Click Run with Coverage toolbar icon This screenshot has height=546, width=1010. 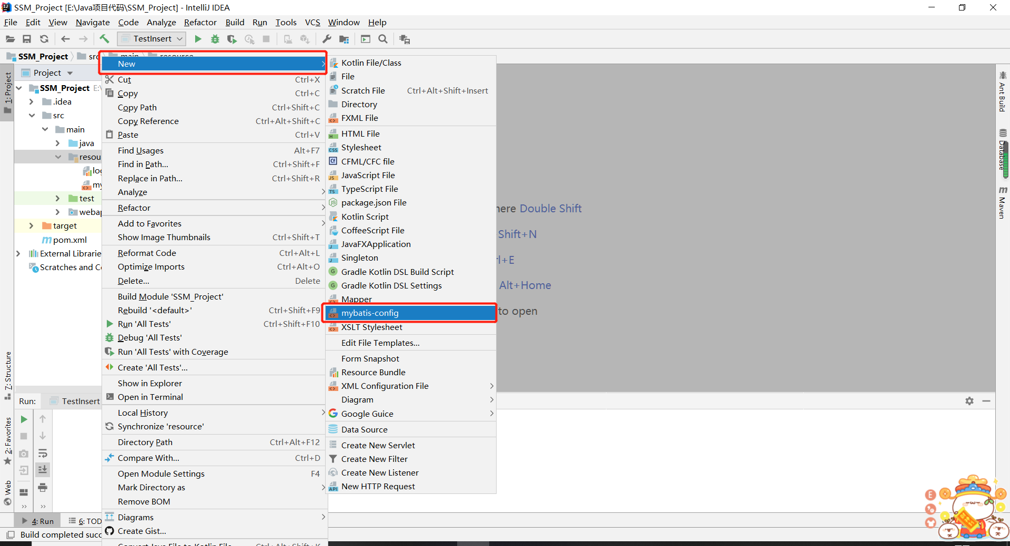[232, 39]
